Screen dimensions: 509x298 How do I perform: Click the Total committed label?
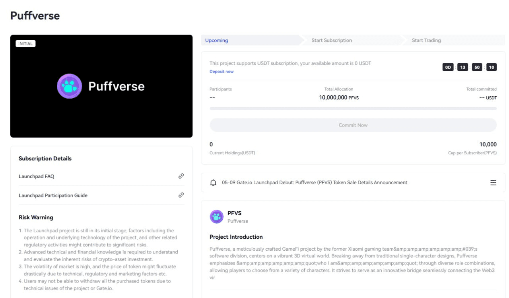(x=482, y=89)
